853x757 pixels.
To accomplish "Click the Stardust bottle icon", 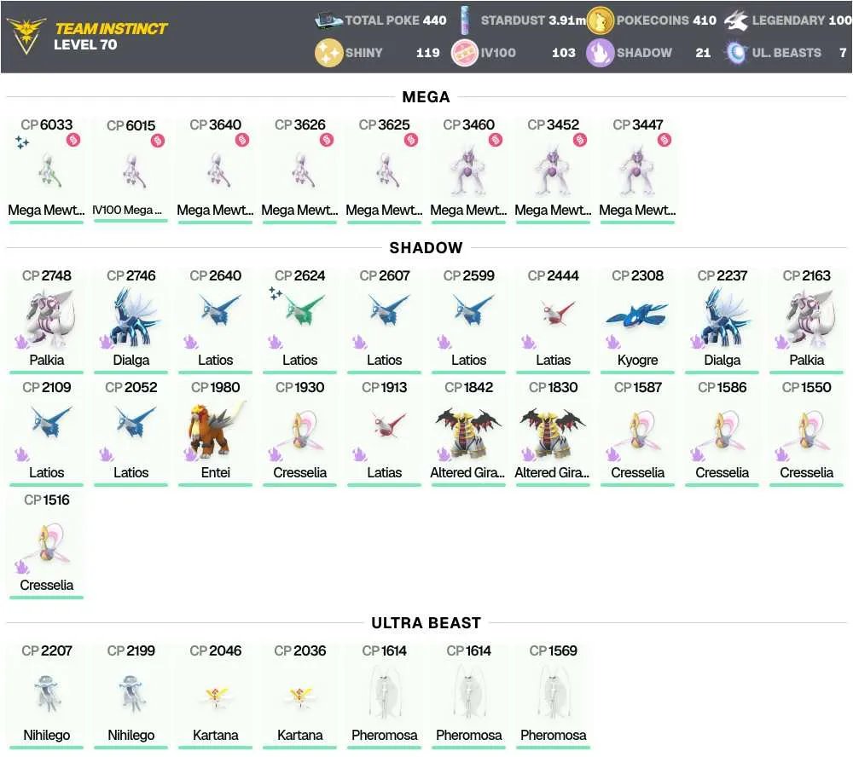I will 465,20.
